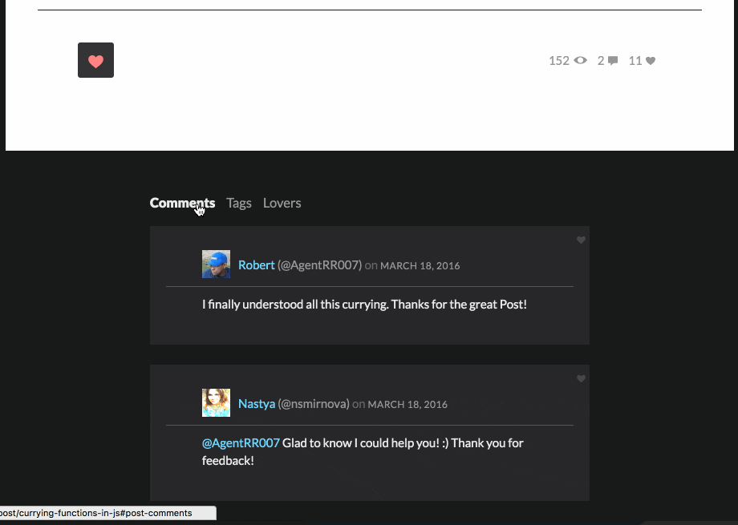Click the speech bubble comment icon

(x=612, y=60)
